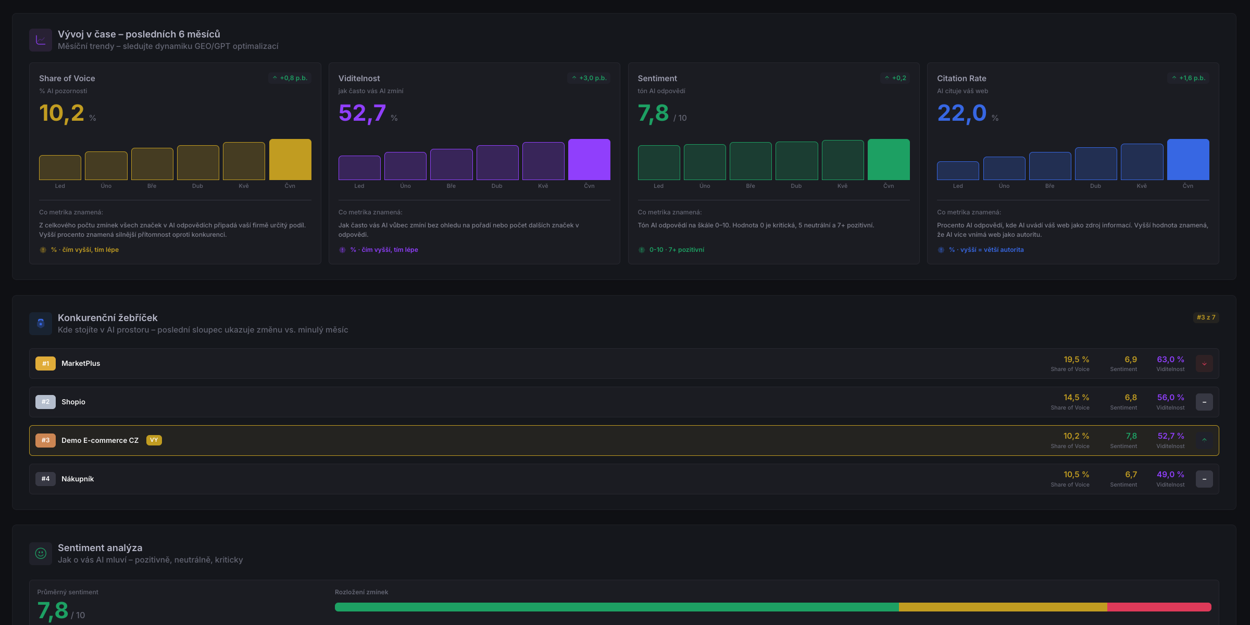
Task: Click the green up-trend icon in Demo E-commerce CZ row
Action: pyautogui.click(x=1204, y=440)
